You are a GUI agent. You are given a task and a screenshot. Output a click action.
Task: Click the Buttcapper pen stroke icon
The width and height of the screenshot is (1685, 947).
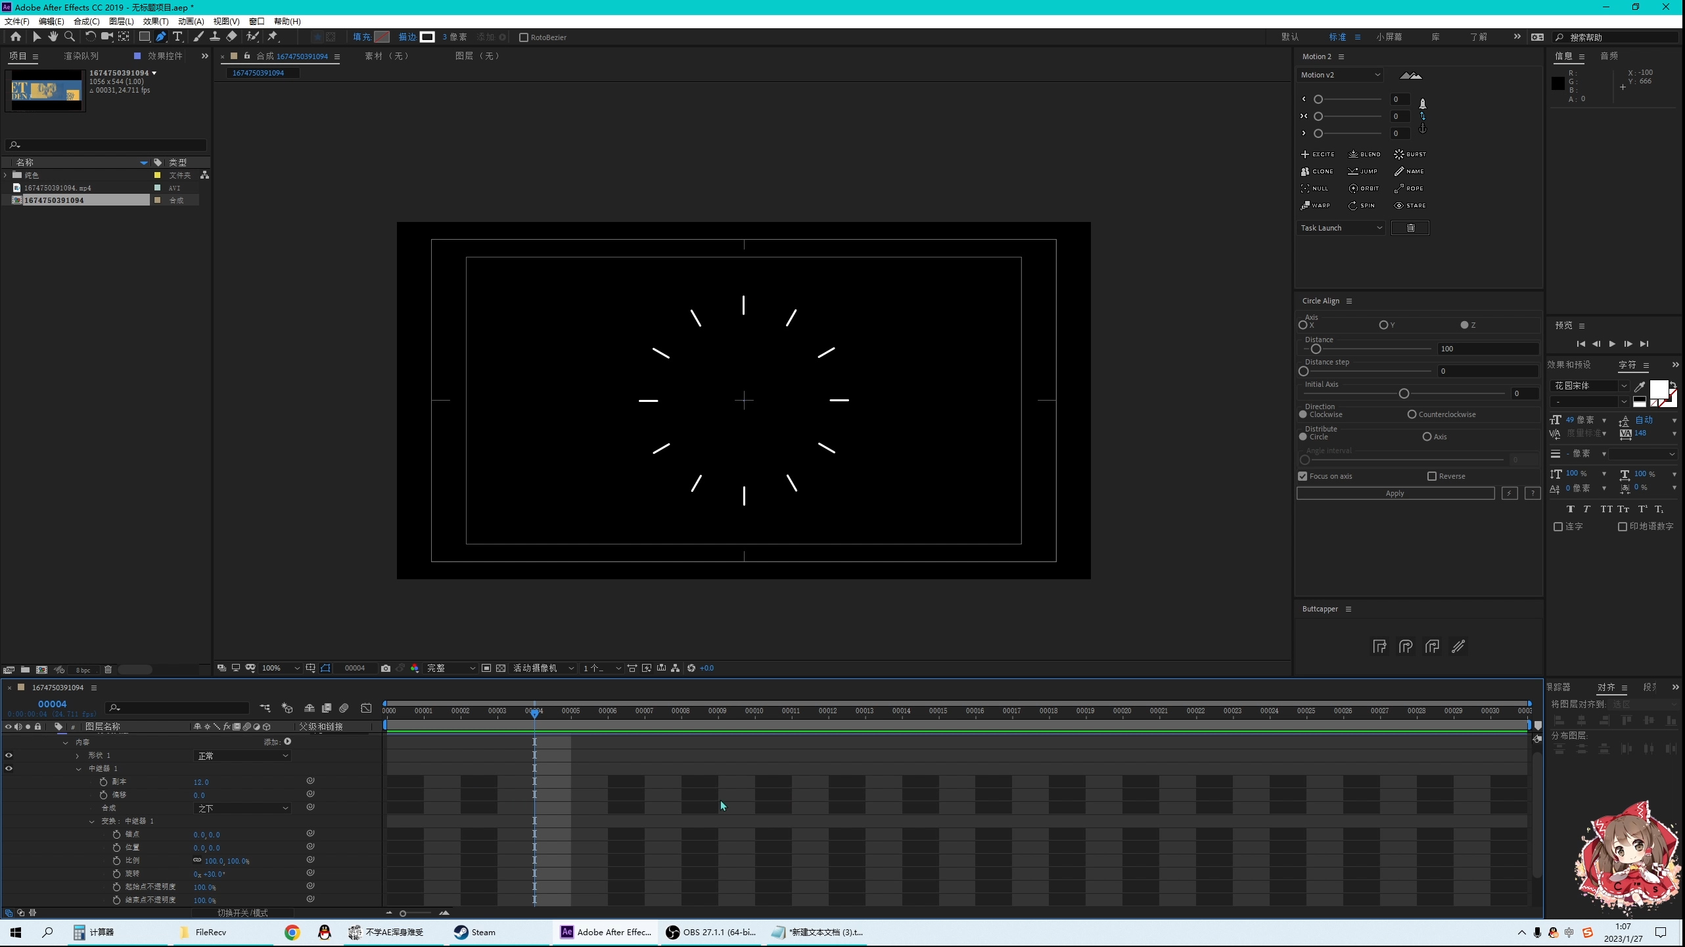pyautogui.click(x=1458, y=647)
